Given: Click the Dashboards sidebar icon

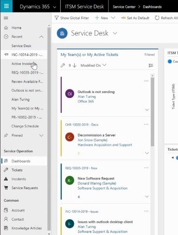Looking at the screenshot, I should 6,161.
